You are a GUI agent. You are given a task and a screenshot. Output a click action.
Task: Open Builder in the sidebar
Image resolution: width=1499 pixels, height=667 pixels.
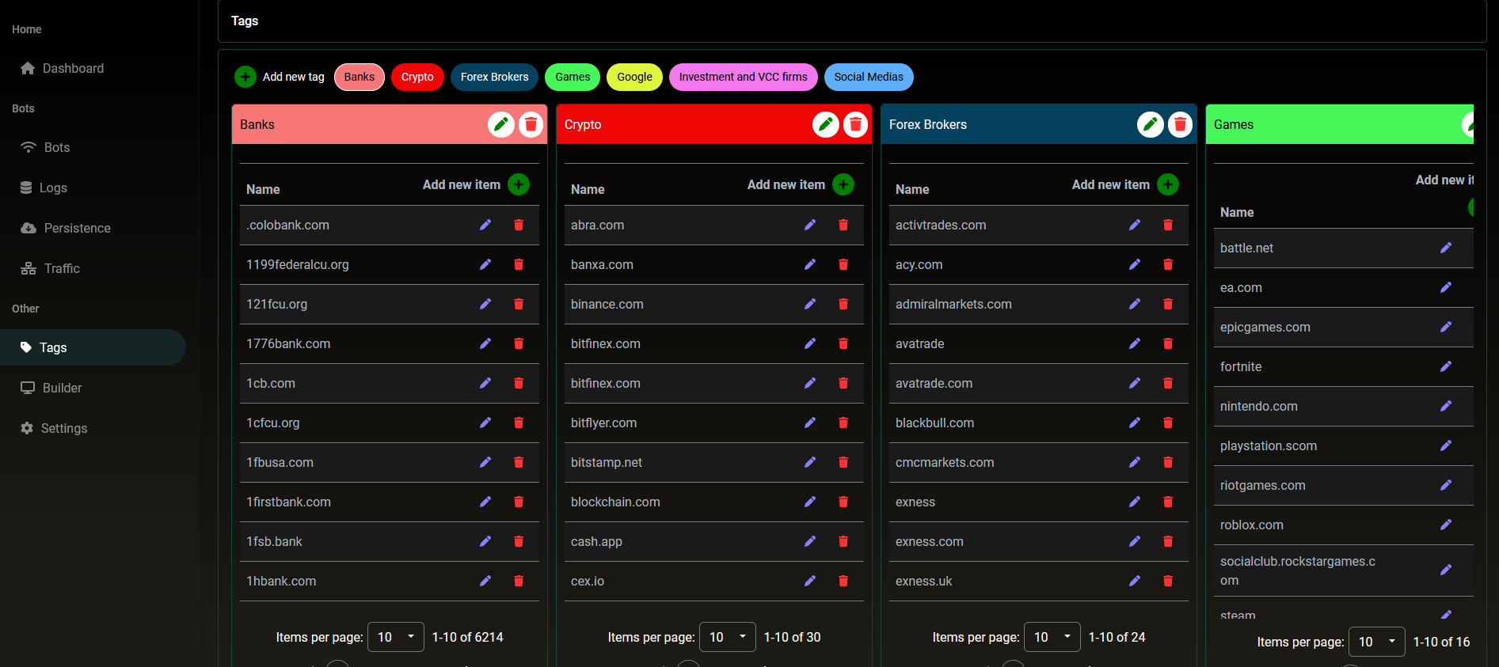[x=93, y=388]
